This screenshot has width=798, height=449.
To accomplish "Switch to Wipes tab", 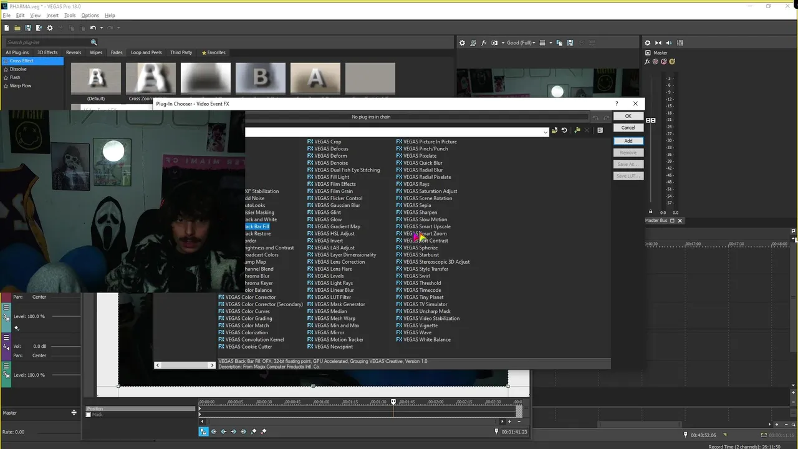I will click(x=96, y=52).
